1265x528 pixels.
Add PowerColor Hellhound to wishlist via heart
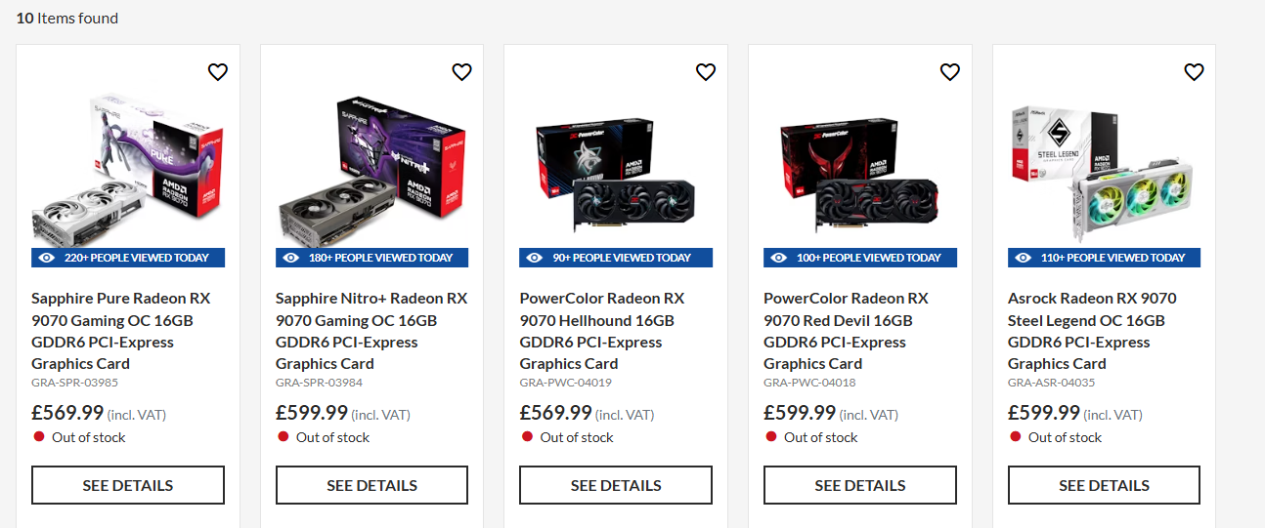(x=705, y=71)
